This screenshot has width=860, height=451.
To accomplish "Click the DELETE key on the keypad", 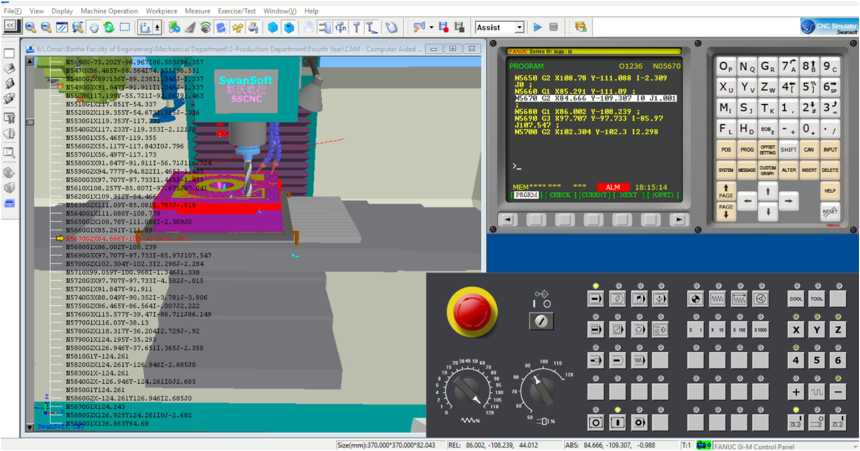I will [830, 170].
